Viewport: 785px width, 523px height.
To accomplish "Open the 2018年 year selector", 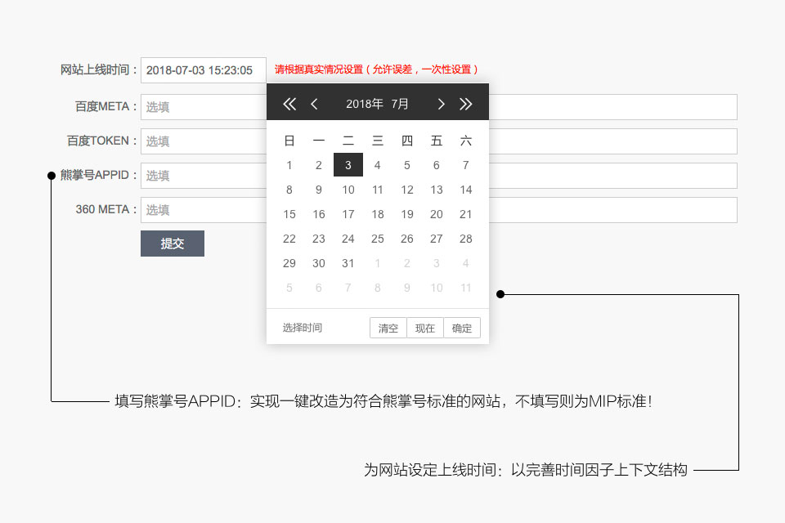I will [x=365, y=104].
